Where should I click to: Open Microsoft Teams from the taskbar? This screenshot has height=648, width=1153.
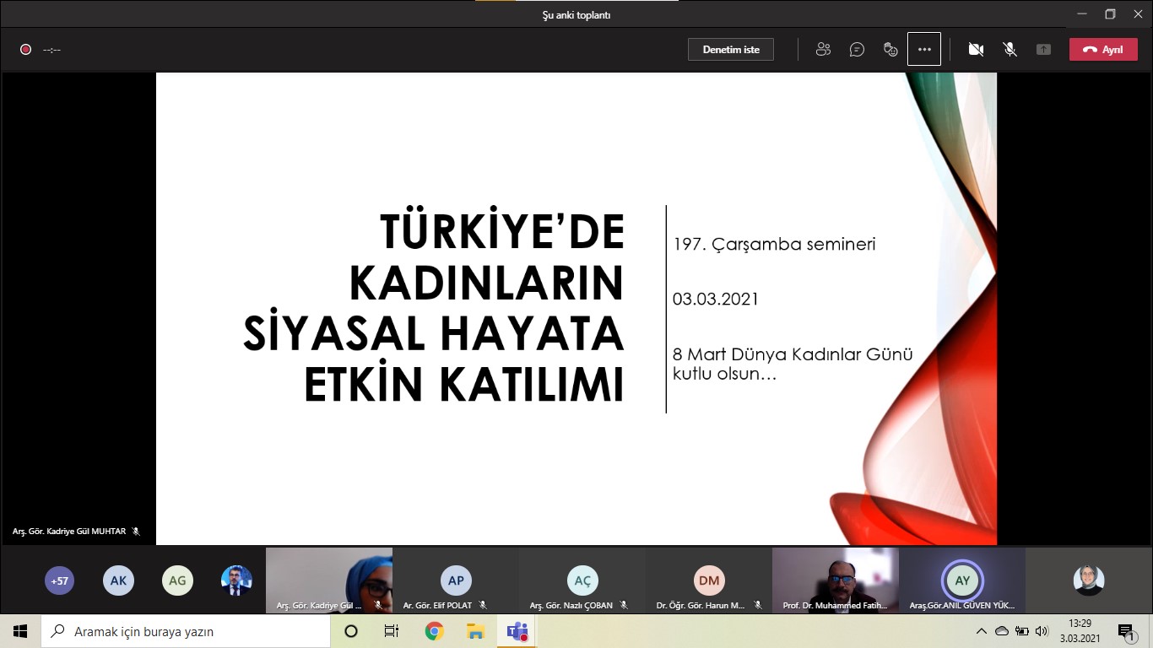pos(517,631)
